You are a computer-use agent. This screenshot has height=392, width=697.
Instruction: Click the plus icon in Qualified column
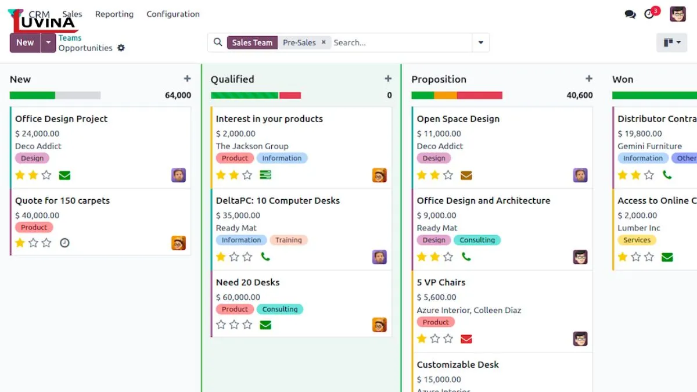coord(388,79)
